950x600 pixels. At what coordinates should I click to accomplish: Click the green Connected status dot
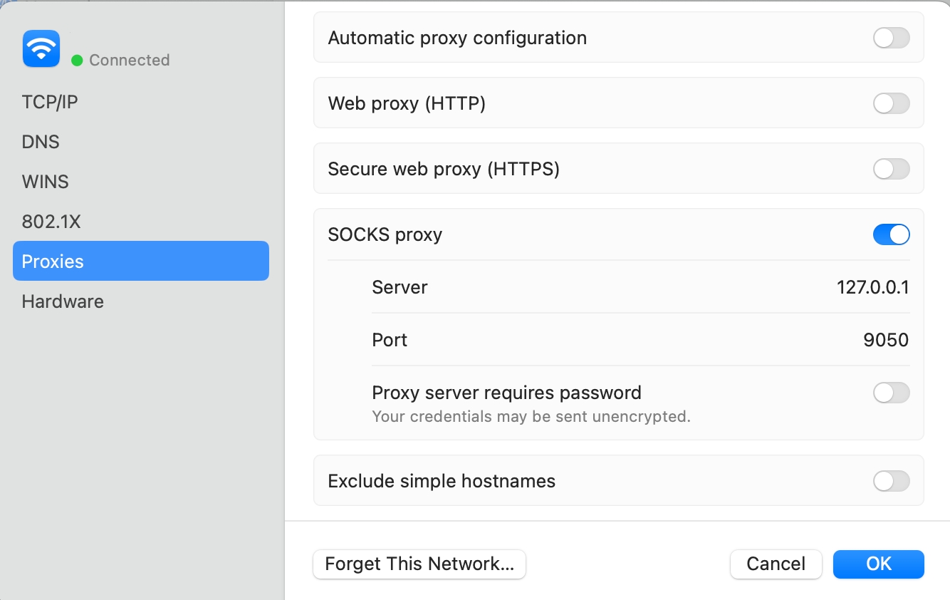(x=77, y=61)
